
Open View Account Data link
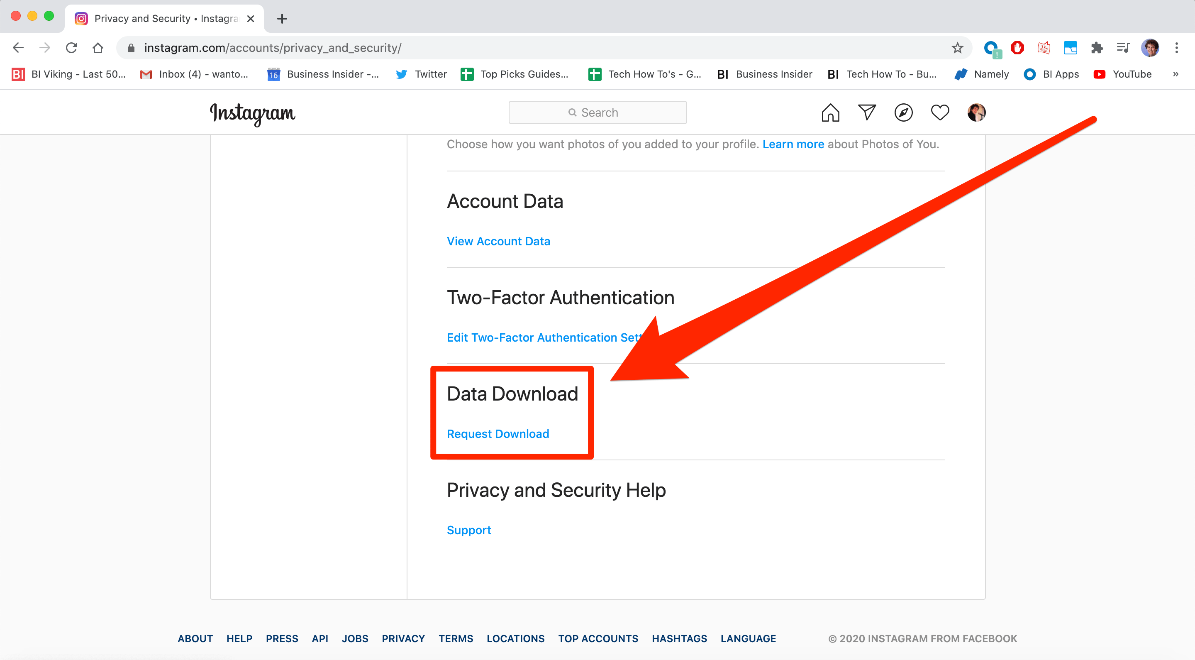pos(498,241)
